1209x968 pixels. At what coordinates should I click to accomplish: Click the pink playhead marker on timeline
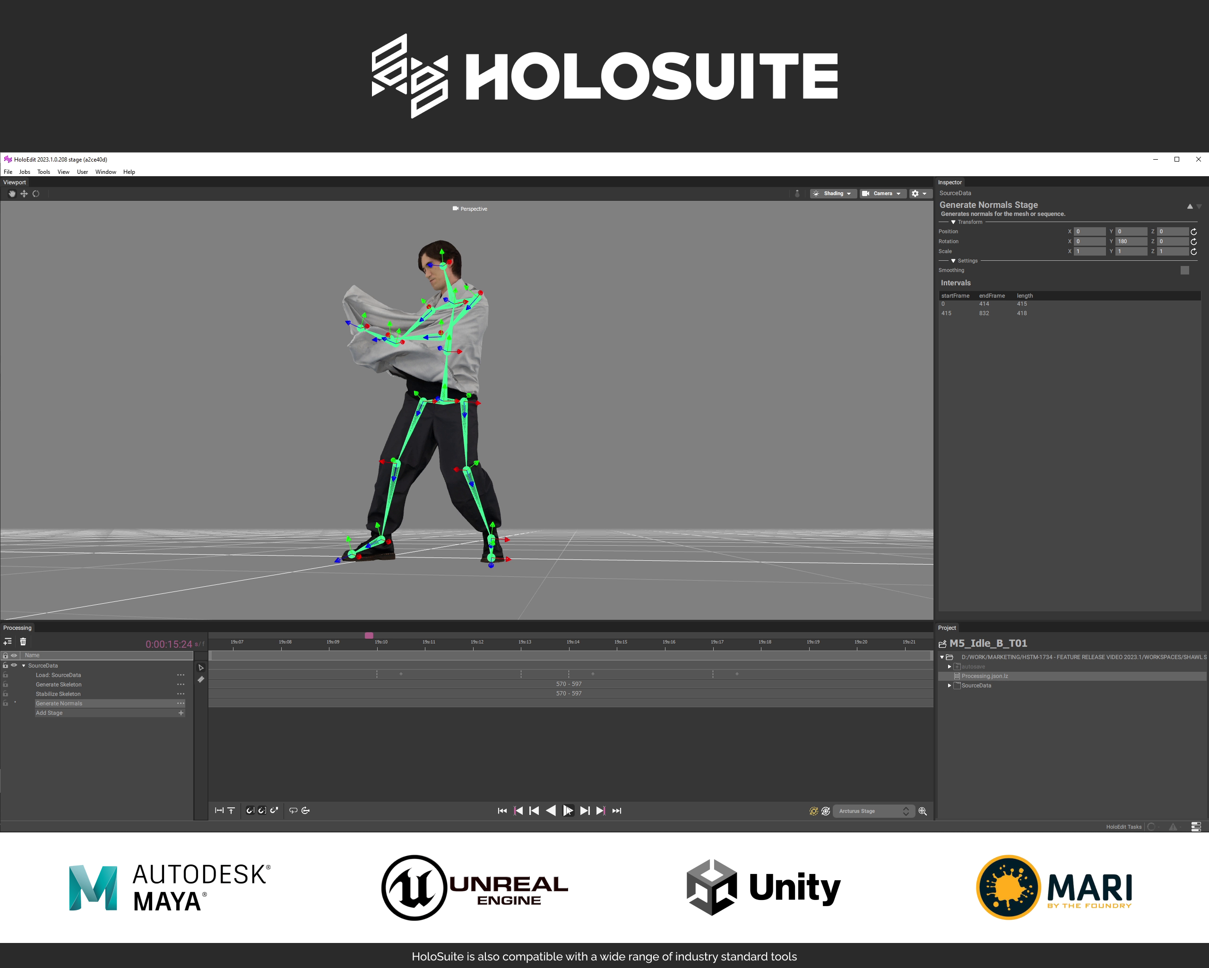point(369,635)
